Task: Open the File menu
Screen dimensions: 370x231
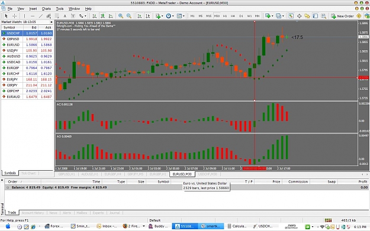Action: point(10,9)
